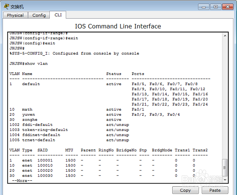
Task: Click the 'Fa0/5, Fa0/6, Fa0/7, Fa0/8' line
Action: [165, 84]
